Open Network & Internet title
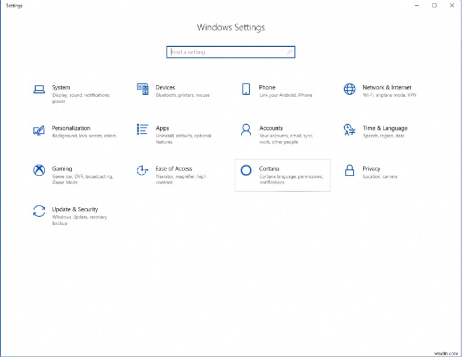The width and height of the screenshot is (462, 357). coord(387,87)
